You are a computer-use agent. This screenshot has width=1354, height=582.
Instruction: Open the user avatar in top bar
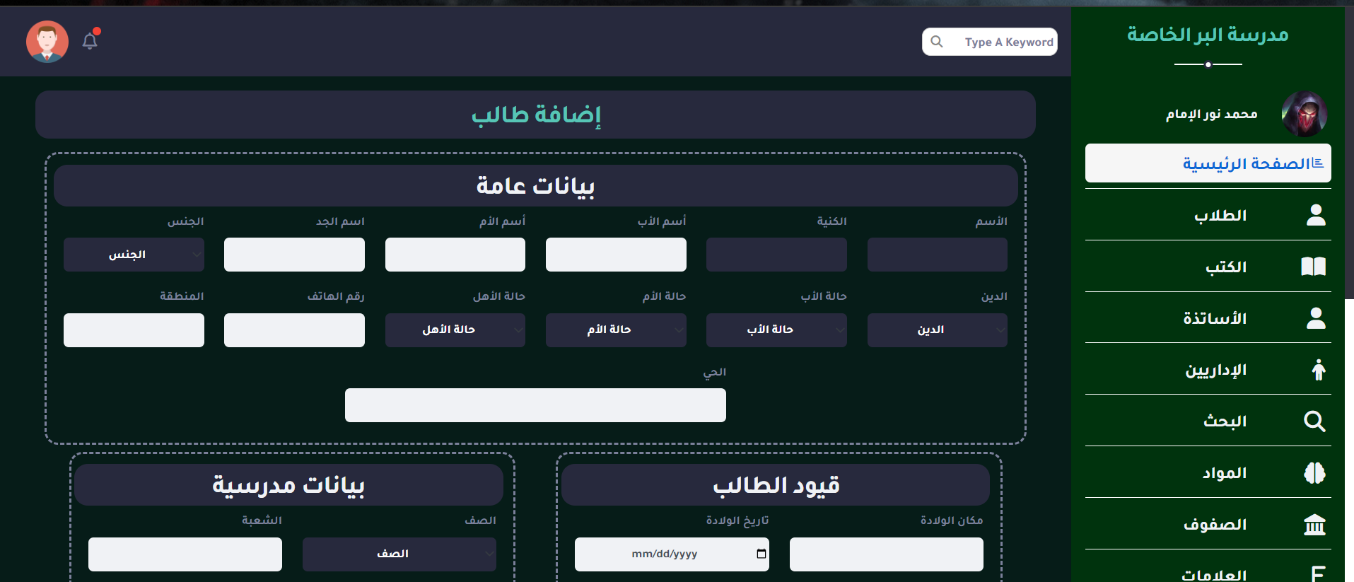pyautogui.click(x=47, y=42)
